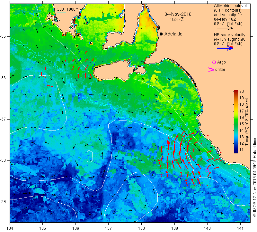The image size is (257, 232).
Task: Click the small closed white contour near 136.4°E
Action: 90,157
